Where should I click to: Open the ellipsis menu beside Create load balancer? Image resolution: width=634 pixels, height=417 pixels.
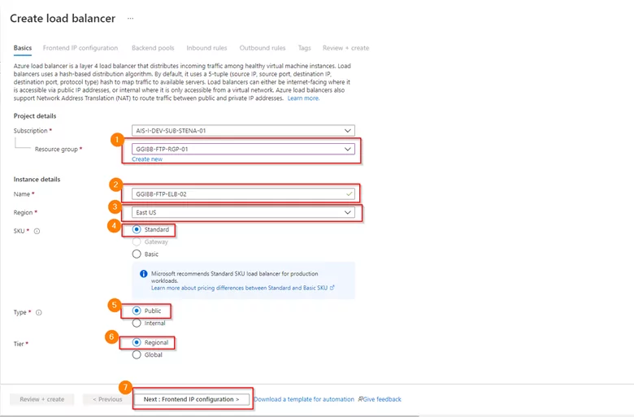click(130, 18)
